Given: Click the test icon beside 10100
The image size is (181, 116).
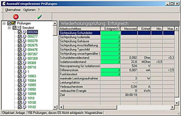Looking at the screenshot, I should pyautogui.click(x=24, y=102).
